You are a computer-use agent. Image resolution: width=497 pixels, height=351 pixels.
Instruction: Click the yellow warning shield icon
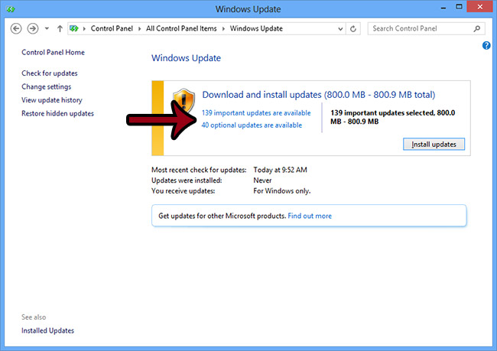184,100
